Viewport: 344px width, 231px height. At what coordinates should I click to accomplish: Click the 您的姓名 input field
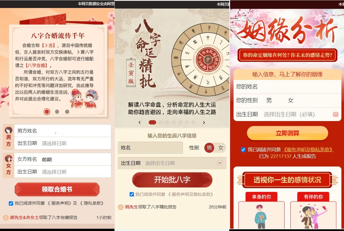click(287, 87)
